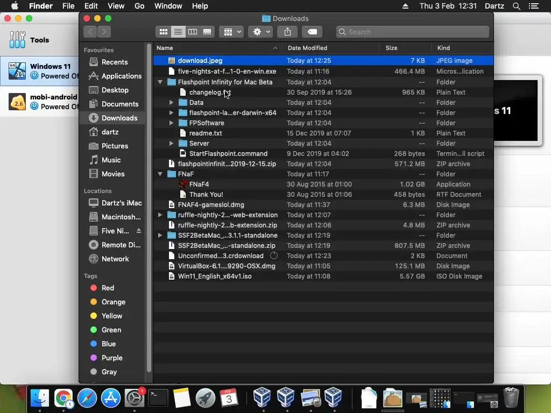Select the FNaF4 application
551x413 pixels.
pos(323,184)
